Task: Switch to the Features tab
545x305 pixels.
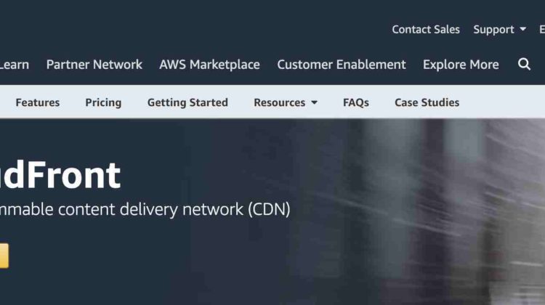Action: [x=38, y=102]
